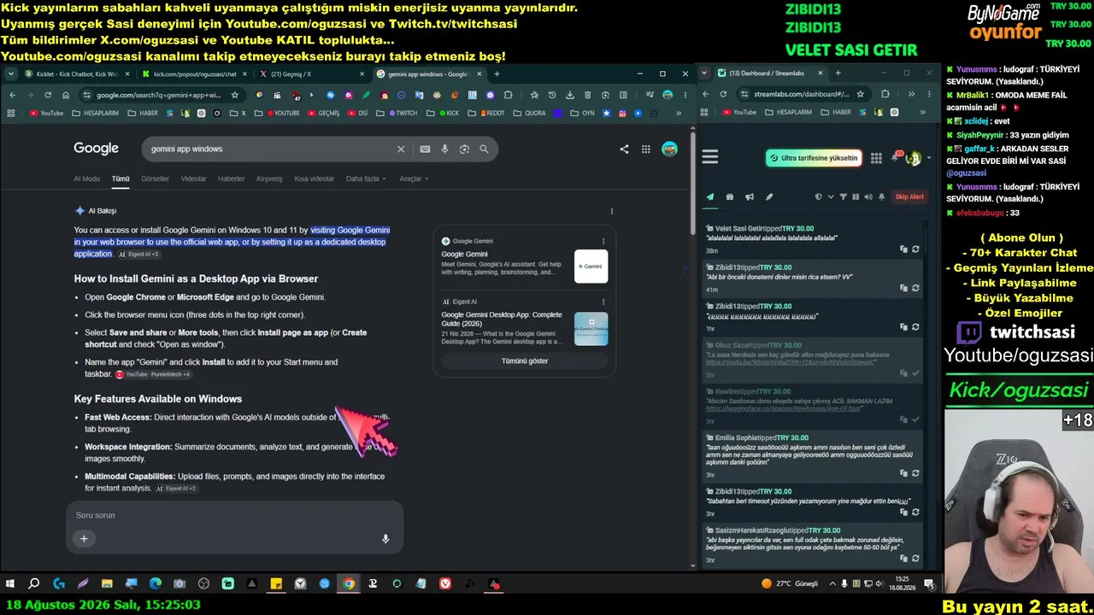Click the Google logo
The height and width of the screenshot is (615, 1094).
pyautogui.click(x=96, y=149)
